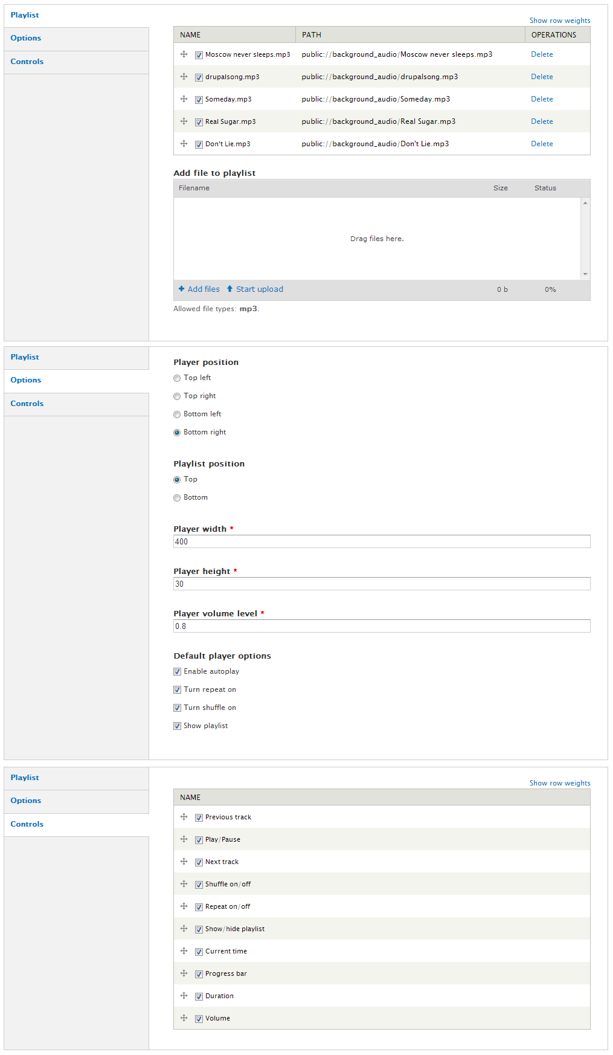Grab the drag handle for Someday.mp3 row
The width and height of the screenshot is (613, 1055).
tap(184, 99)
